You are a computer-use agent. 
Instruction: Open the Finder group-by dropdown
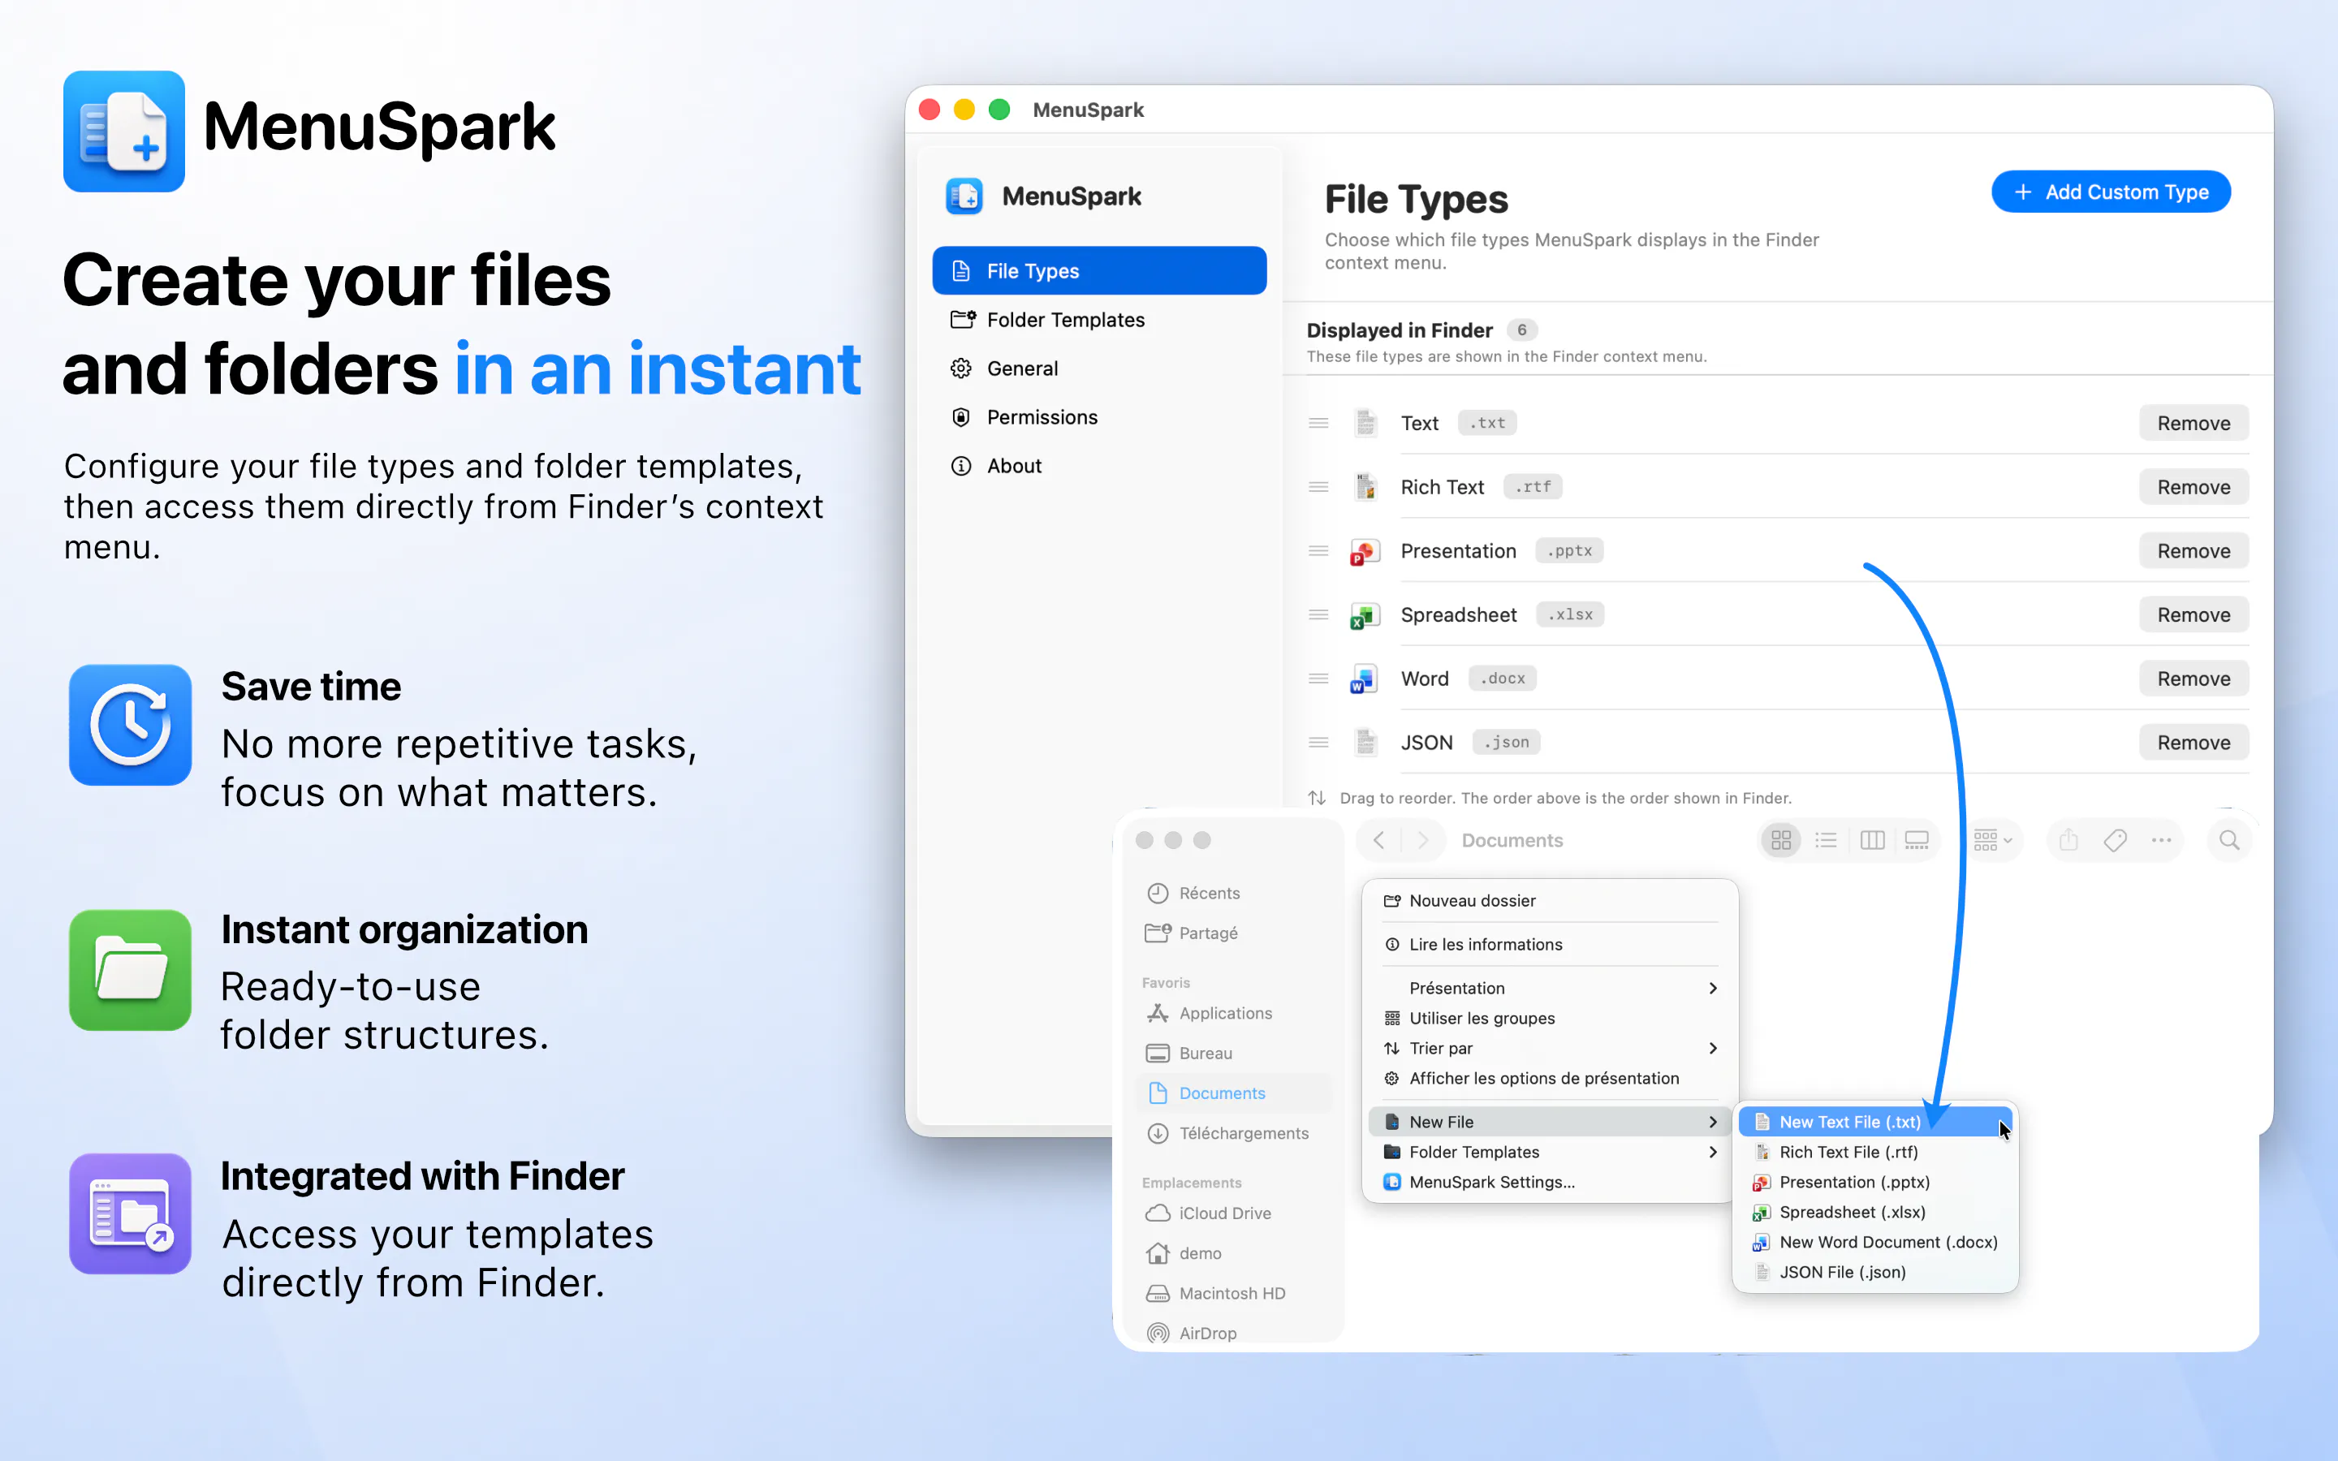1992,841
